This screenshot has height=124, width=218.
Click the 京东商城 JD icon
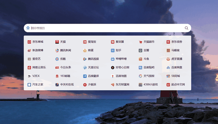pos(29,42)
